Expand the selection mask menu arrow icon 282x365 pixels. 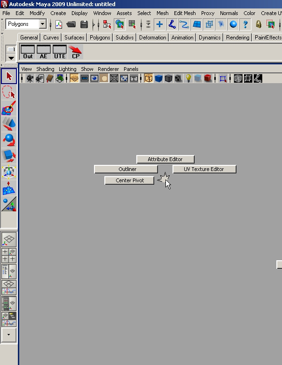pos(148,24)
